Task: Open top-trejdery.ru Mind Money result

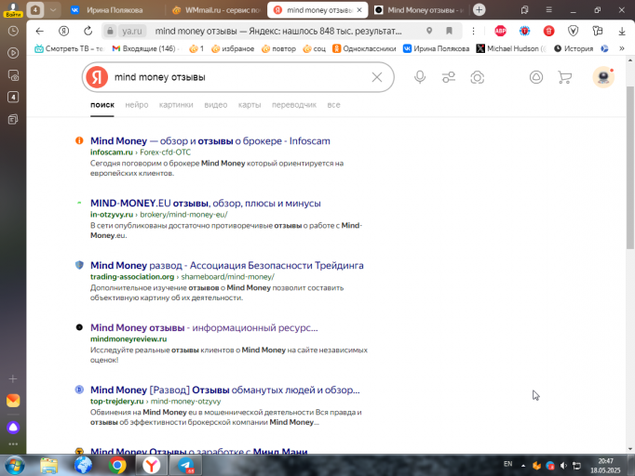Action: [x=224, y=390]
